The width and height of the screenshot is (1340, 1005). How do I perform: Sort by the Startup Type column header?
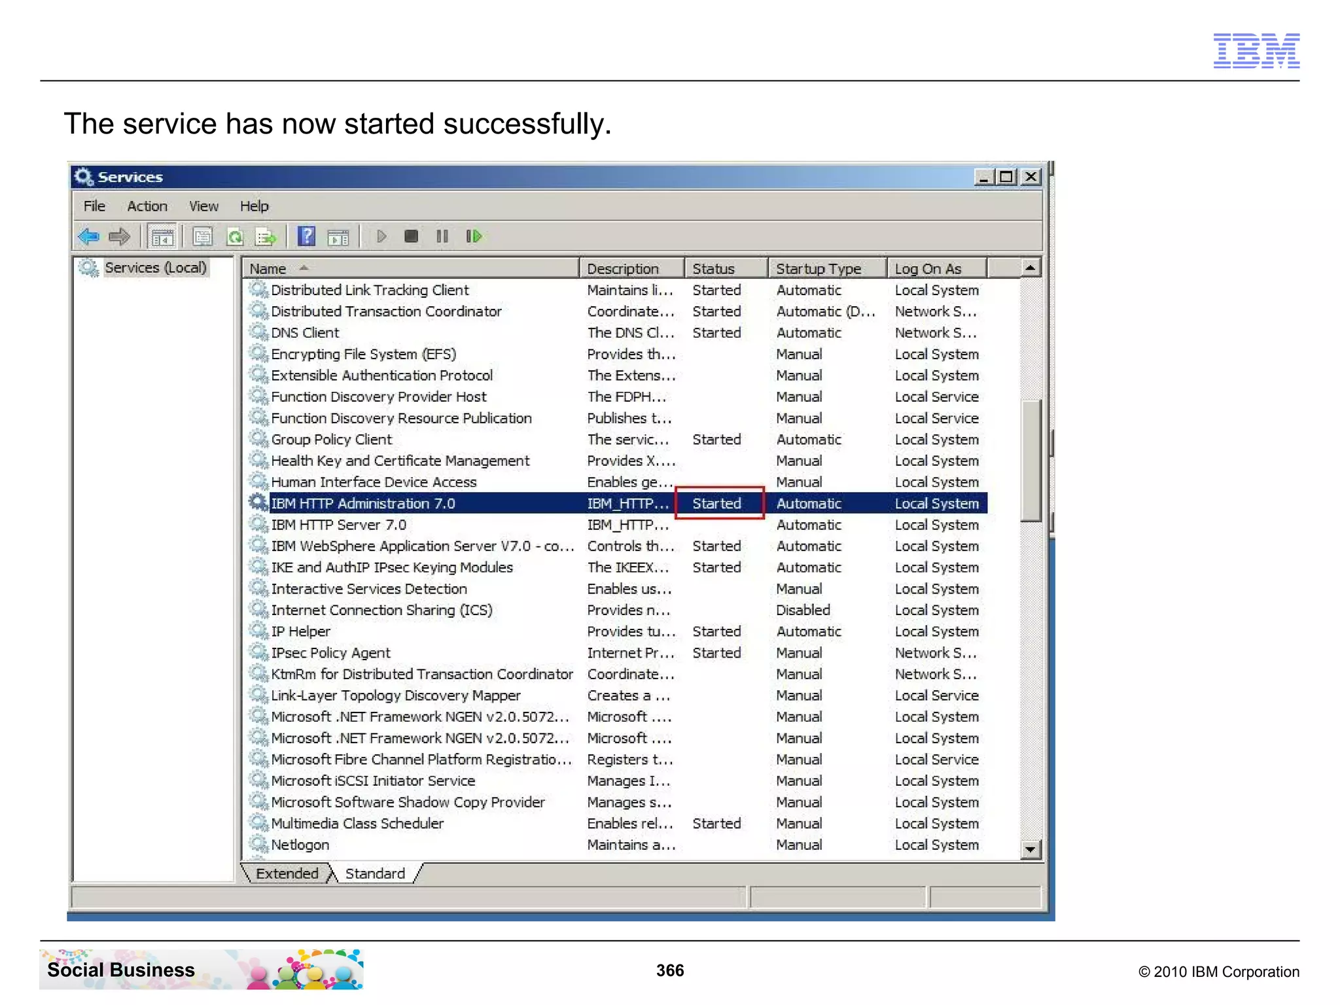(828, 268)
